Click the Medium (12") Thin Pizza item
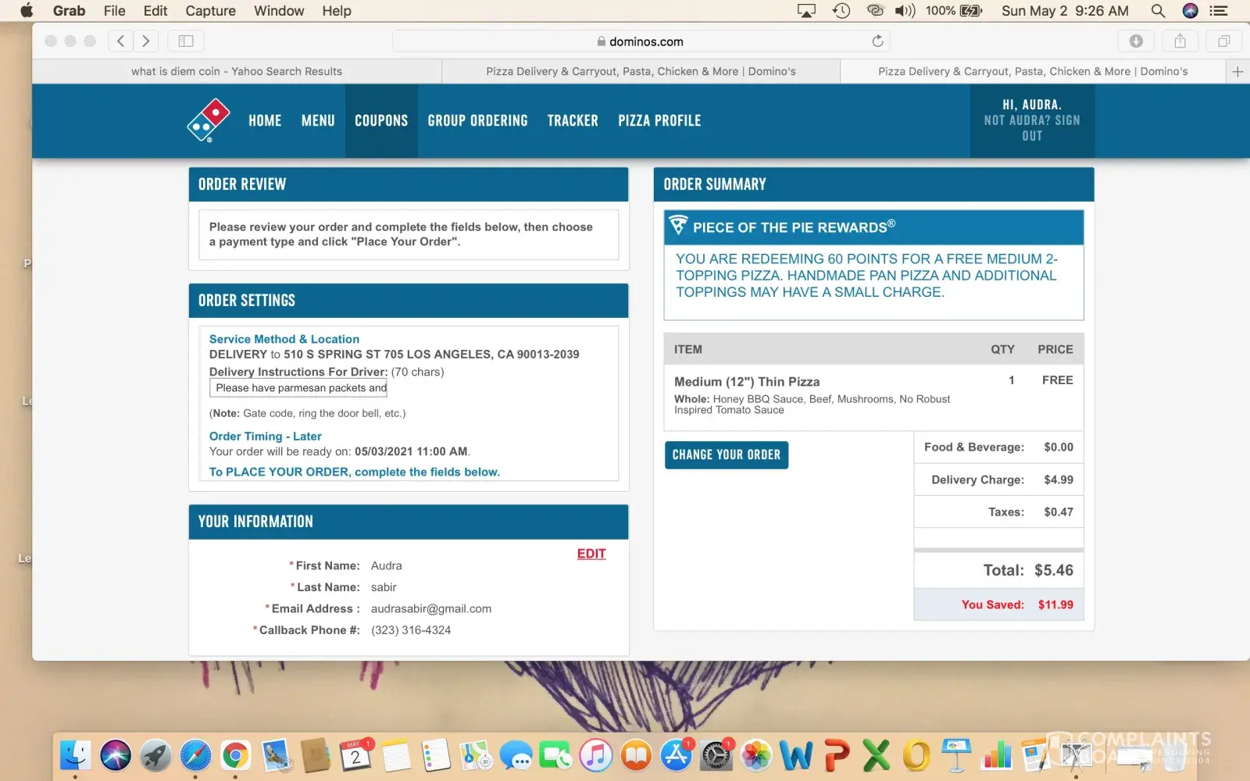 point(747,382)
